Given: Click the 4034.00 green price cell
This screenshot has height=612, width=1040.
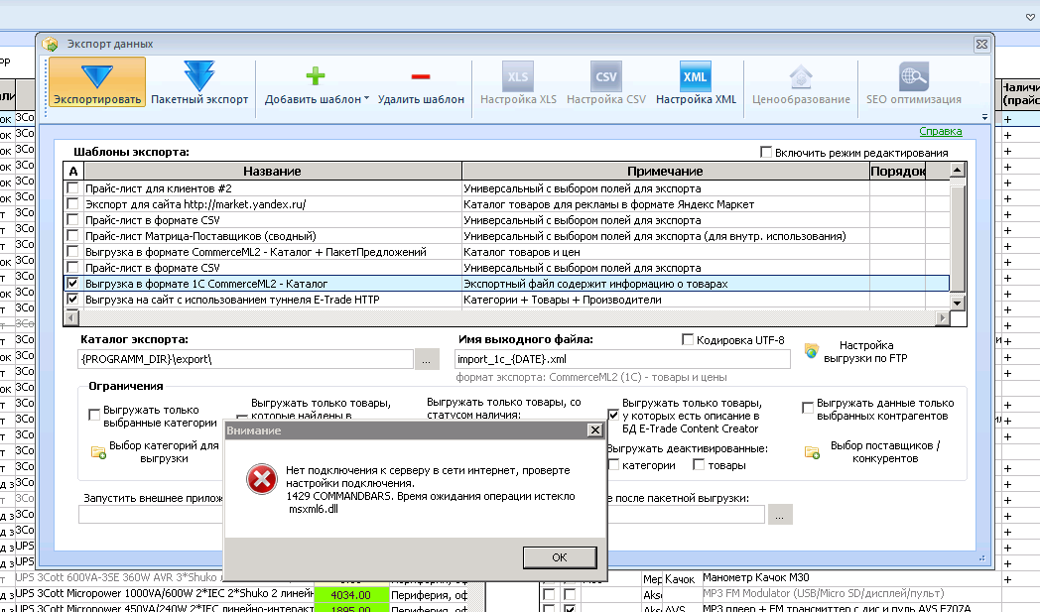Looking at the screenshot, I should pyautogui.click(x=351, y=595).
